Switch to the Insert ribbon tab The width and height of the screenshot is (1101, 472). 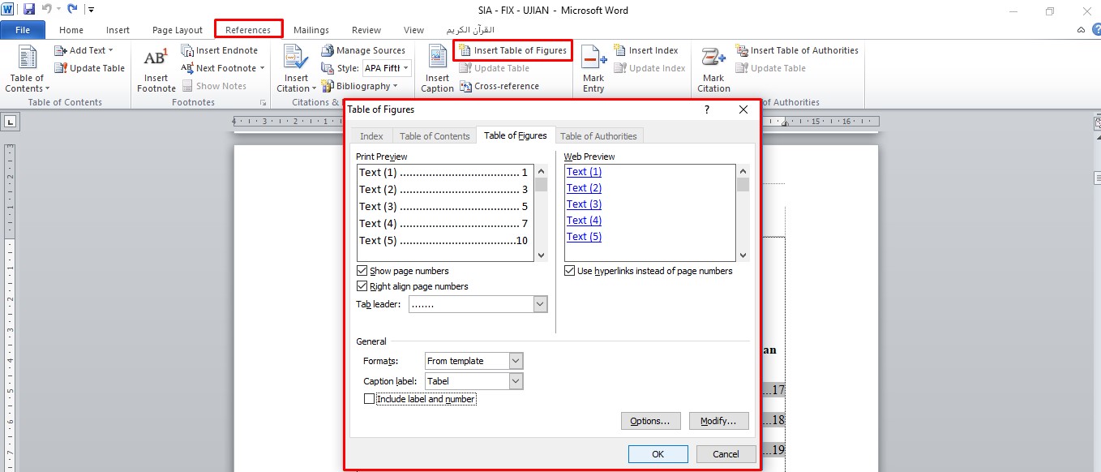(x=118, y=30)
